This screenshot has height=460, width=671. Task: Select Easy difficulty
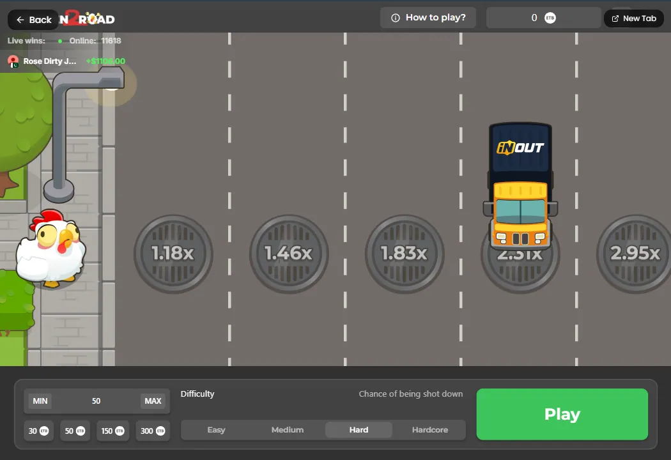[x=216, y=430]
